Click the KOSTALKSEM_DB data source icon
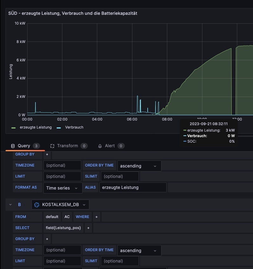 click(37, 205)
